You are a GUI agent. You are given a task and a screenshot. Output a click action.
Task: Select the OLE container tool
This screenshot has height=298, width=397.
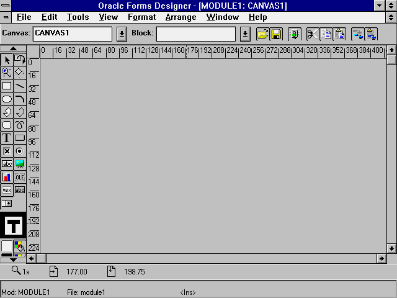(x=20, y=177)
